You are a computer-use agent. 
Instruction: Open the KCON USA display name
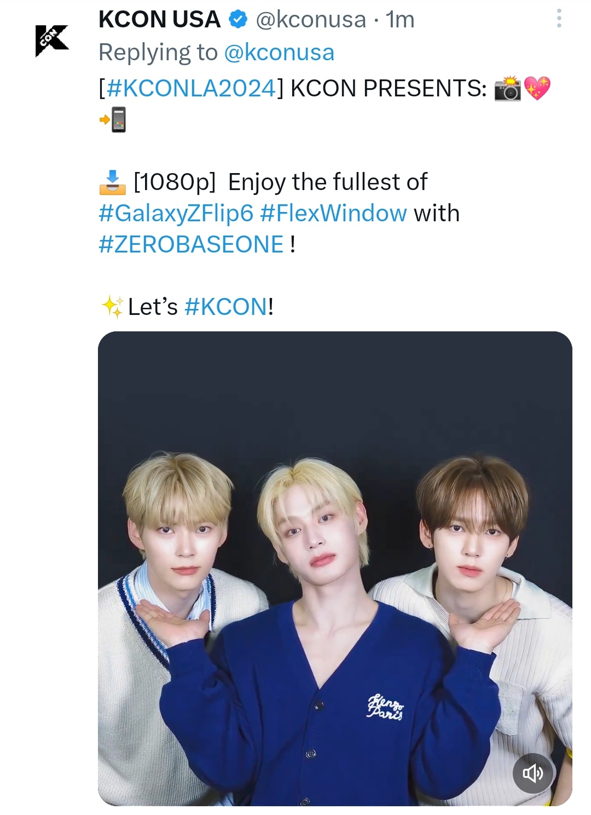coord(159,20)
